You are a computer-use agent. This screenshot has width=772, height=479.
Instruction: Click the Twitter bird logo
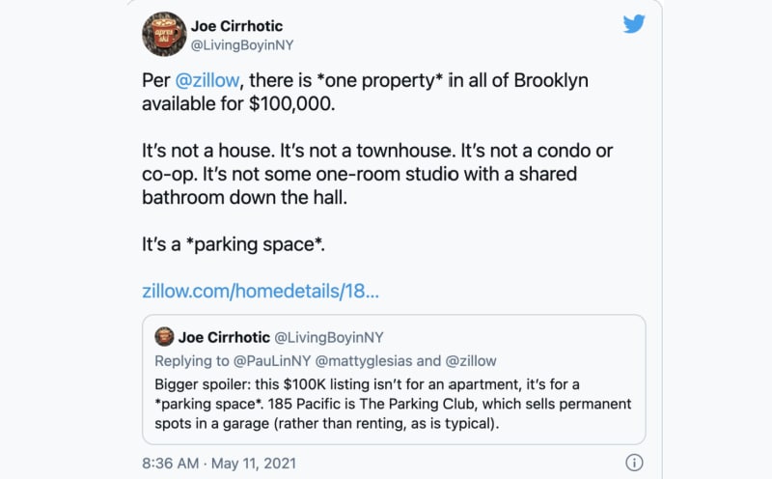pyautogui.click(x=633, y=24)
